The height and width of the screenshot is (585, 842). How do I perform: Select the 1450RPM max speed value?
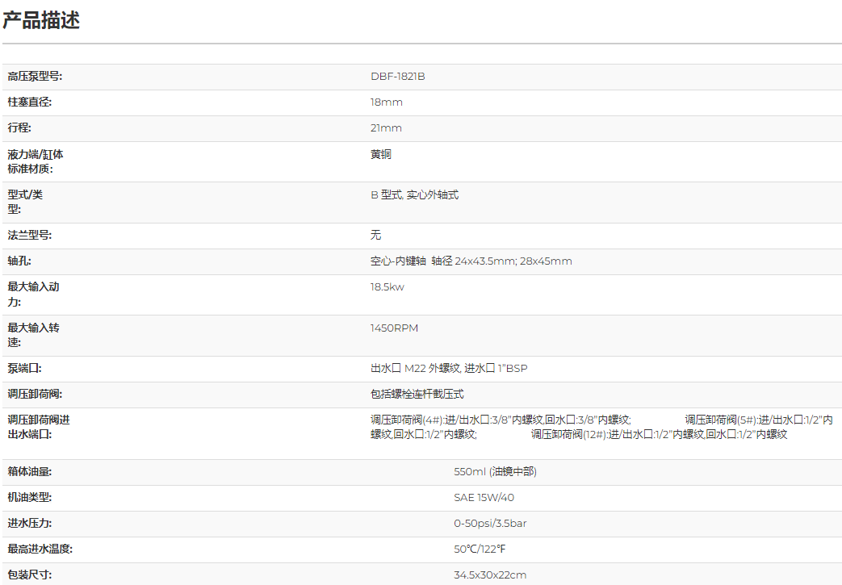click(394, 328)
